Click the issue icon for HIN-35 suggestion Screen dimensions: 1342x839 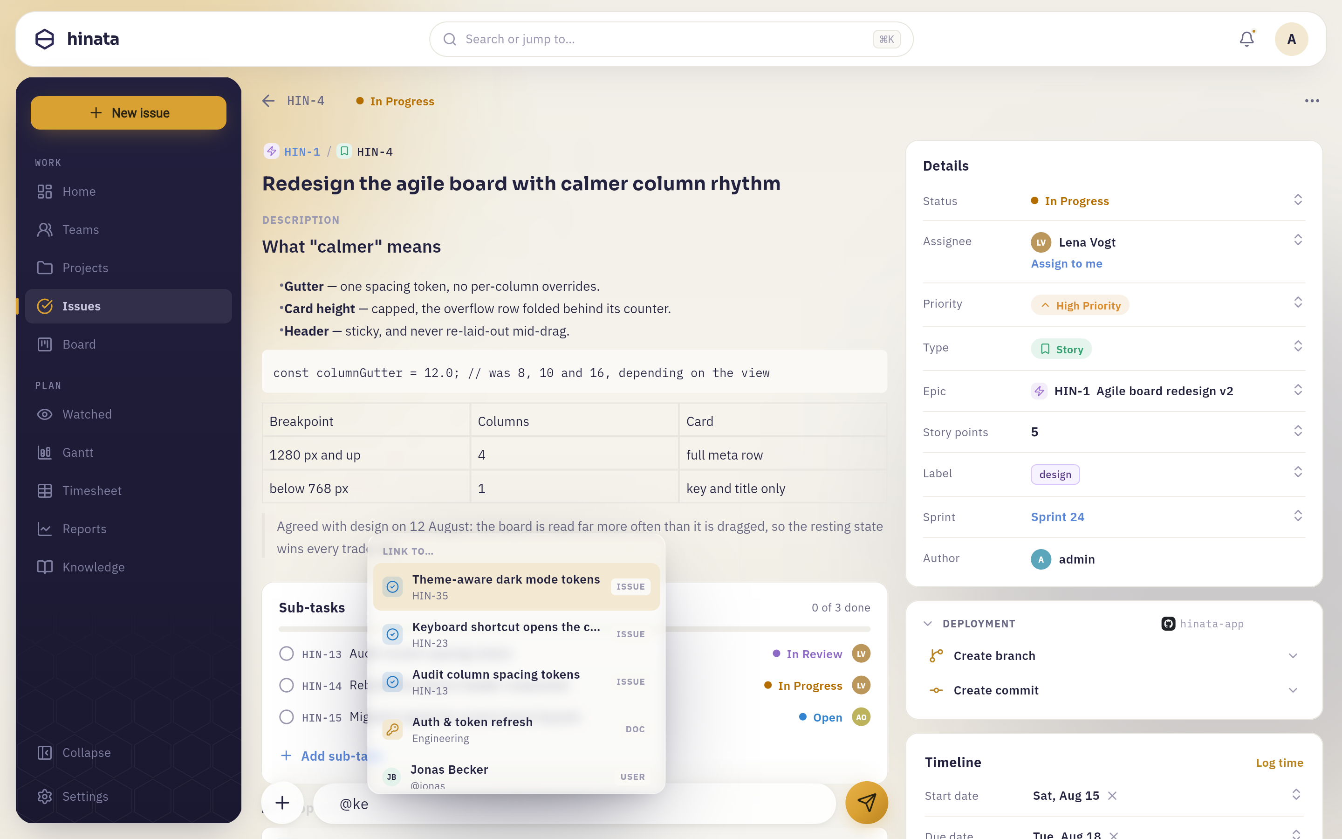(393, 586)
